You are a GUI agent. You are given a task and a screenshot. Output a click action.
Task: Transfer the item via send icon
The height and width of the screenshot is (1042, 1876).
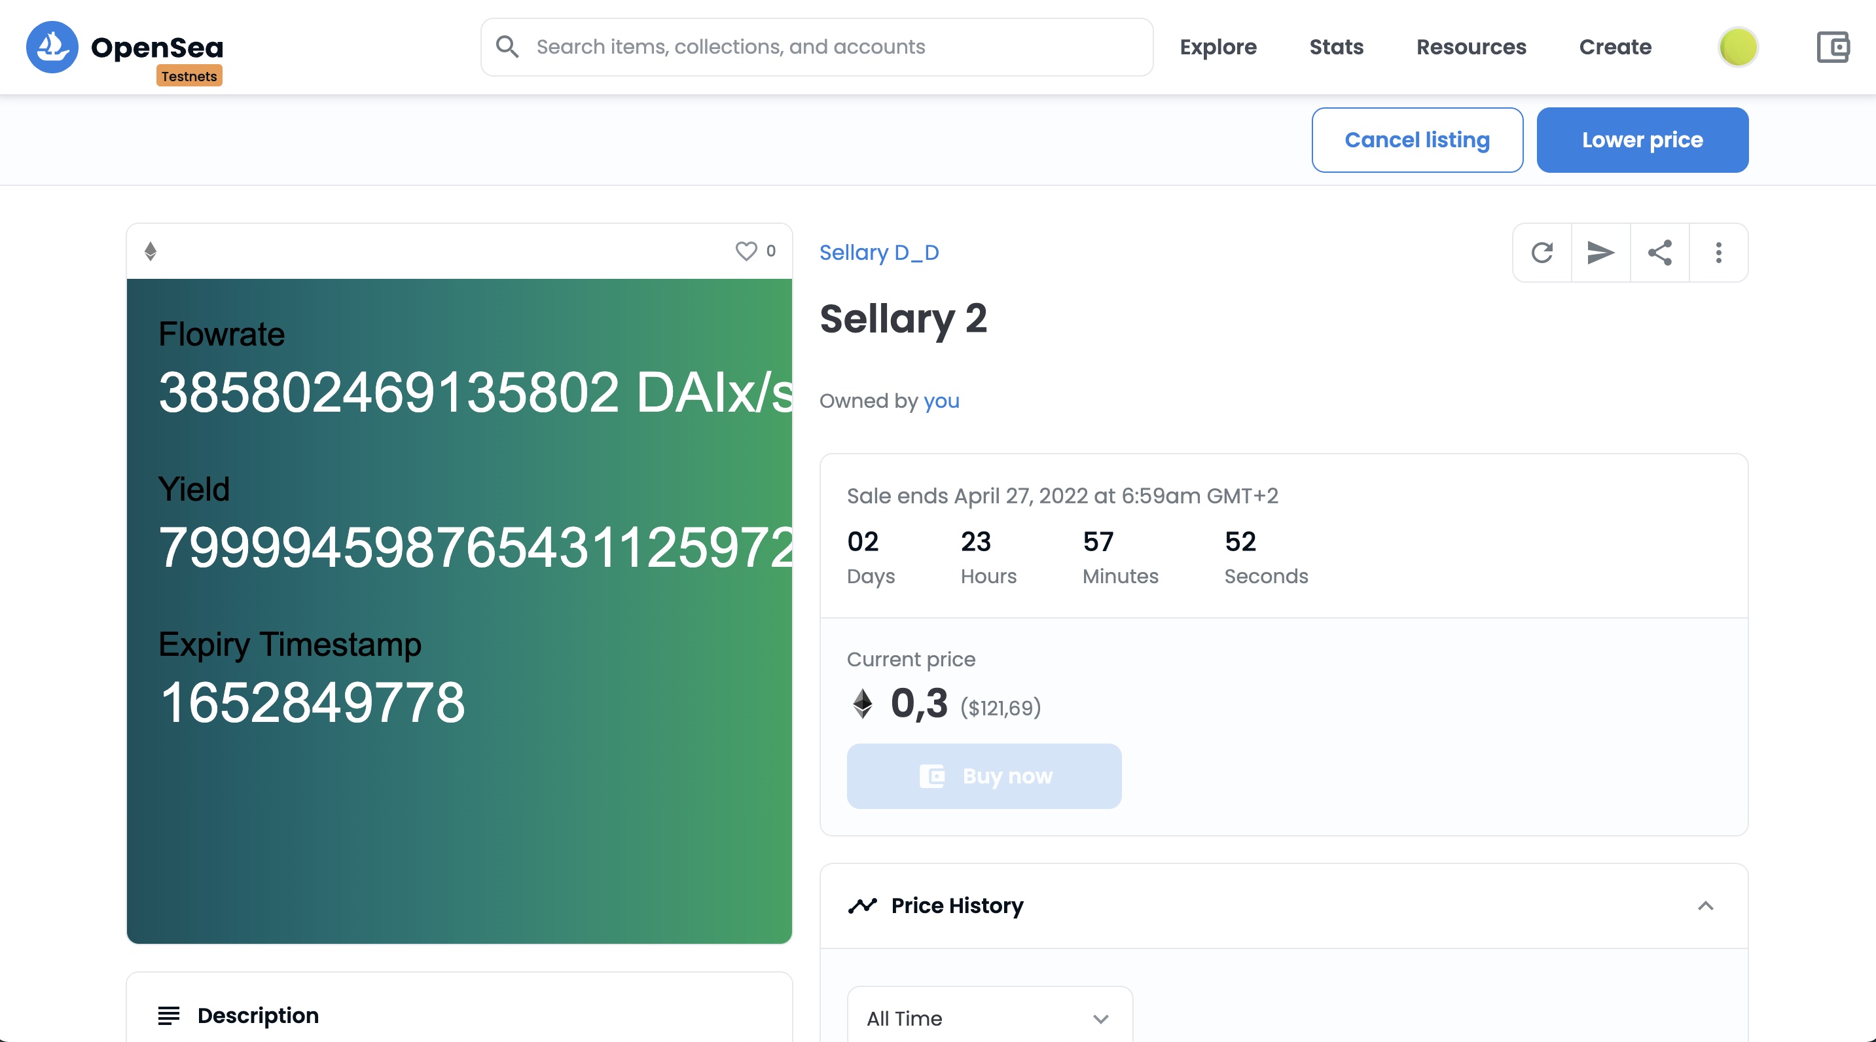pos(1600,253)
